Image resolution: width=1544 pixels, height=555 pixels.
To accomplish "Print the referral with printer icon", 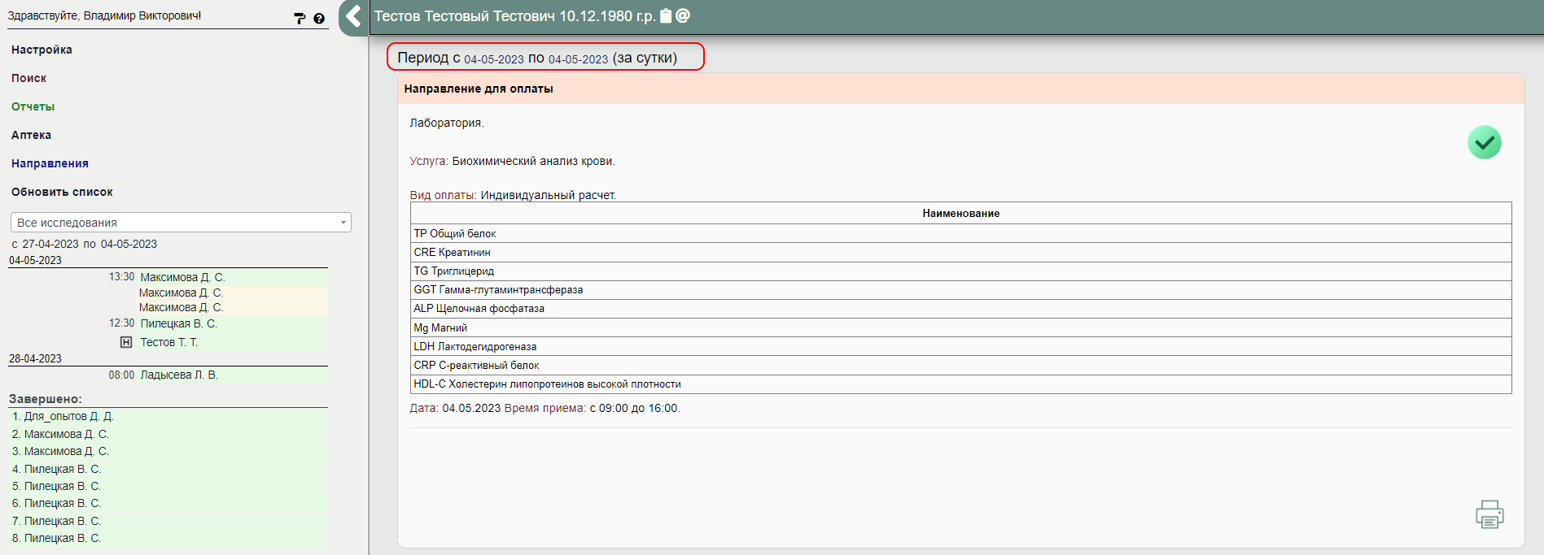I will (x=1489, y=514).
